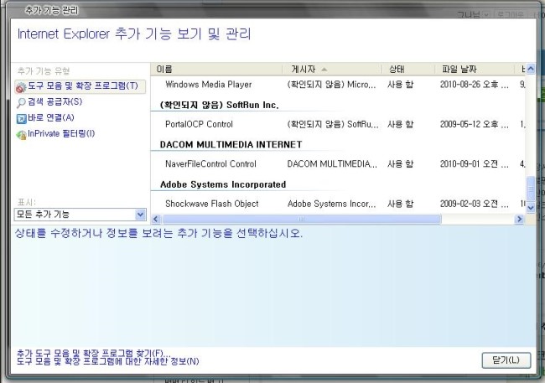The width and height of the screenshot is (545, 383).
Task: Click the InPrivate 필터링 icon
Action: (21, 134)
